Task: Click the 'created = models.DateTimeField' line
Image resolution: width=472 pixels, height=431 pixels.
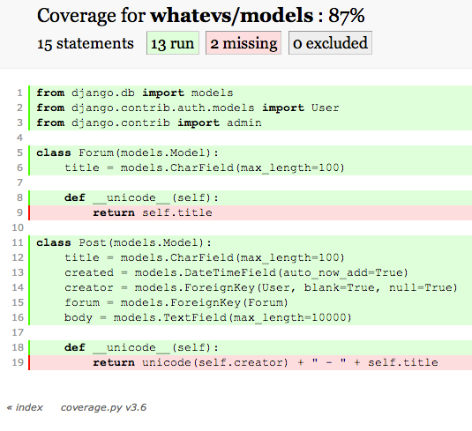Action: (251, 272)
